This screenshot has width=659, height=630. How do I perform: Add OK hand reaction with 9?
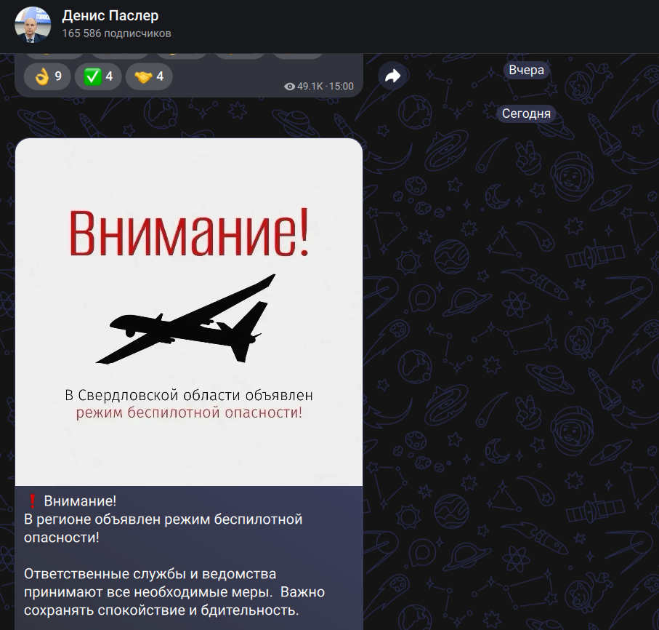click(47, 76)
